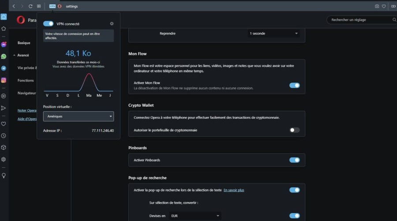Screen dimensions: 397x221
Task: Select Fonctions in settings menu
Action: point(26,80)
